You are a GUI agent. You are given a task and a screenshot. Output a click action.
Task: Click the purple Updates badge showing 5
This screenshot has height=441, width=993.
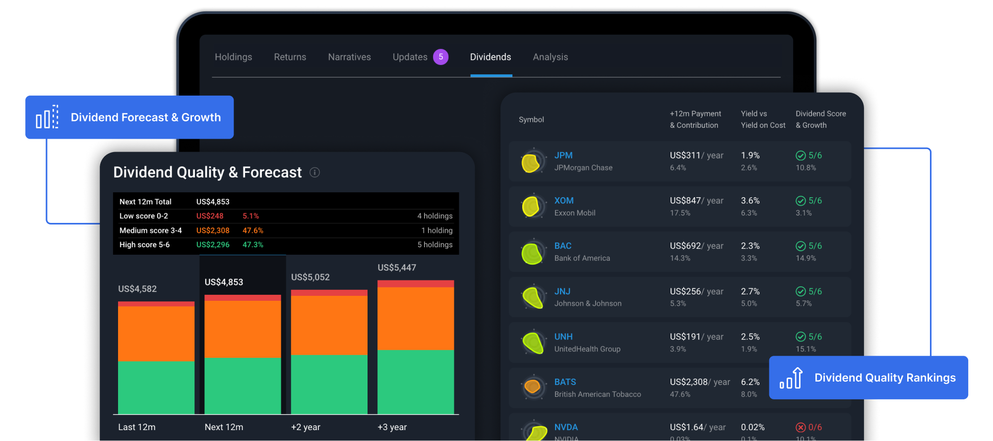click(440, 57)
